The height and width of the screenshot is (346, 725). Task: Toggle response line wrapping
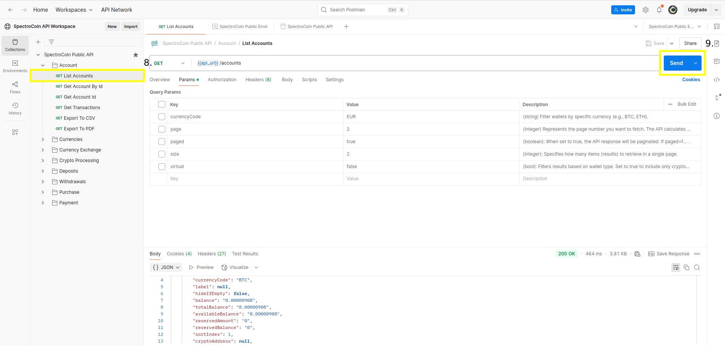(676, 267)
